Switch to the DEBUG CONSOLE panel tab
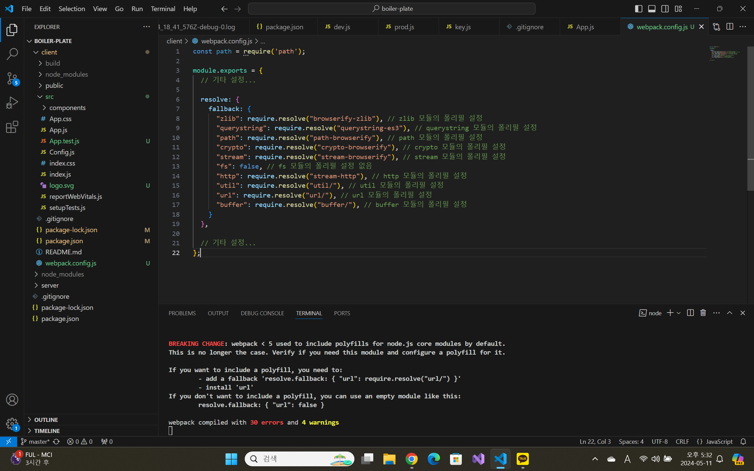This screenshot has width=754, height=471. [262, 313]
